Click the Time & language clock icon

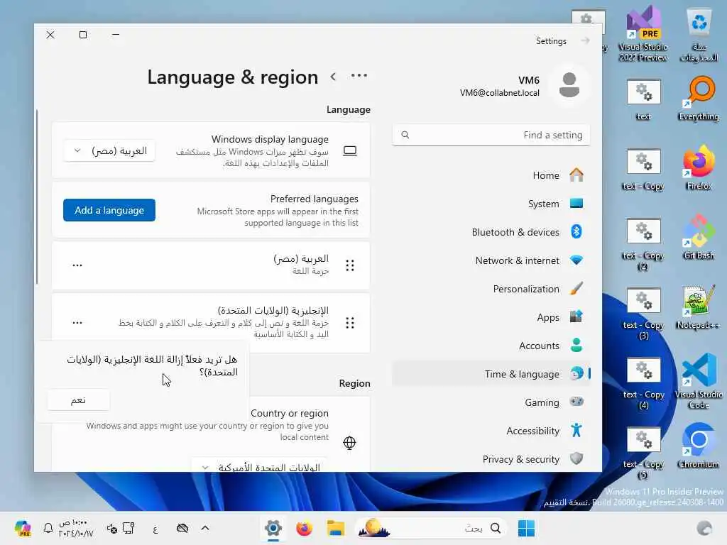click(576, 373)
